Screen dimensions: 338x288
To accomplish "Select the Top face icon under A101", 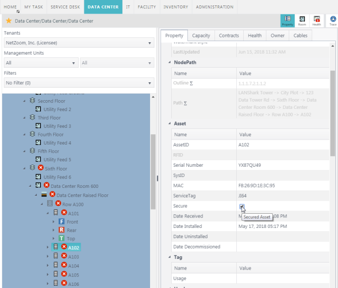I will pos(61,238).
